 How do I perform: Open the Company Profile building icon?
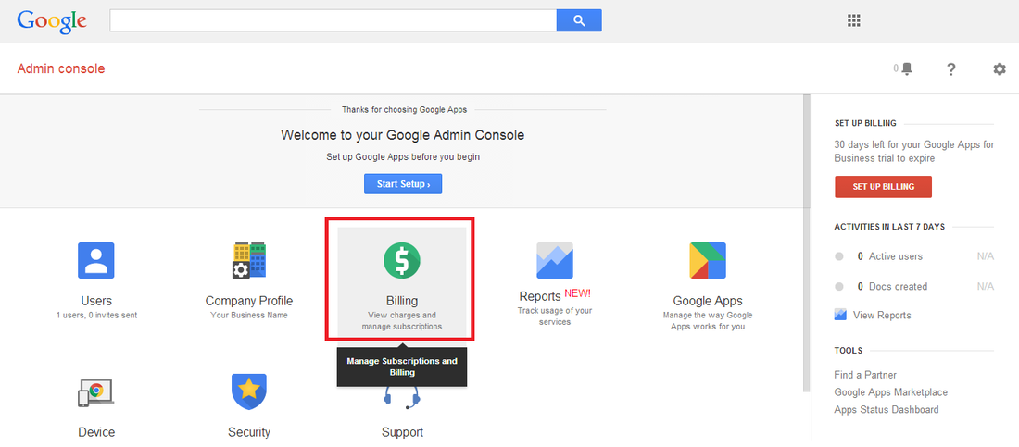[x=249, y=261]
